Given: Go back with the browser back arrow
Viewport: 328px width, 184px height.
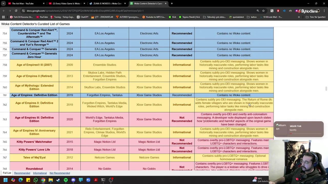Looking at the screenshot, I should coord(4,11).
